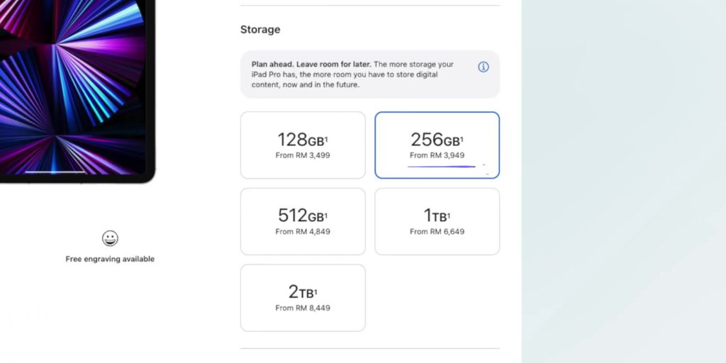
Task: Click the light blue side panel
Action: click(624, 181)
